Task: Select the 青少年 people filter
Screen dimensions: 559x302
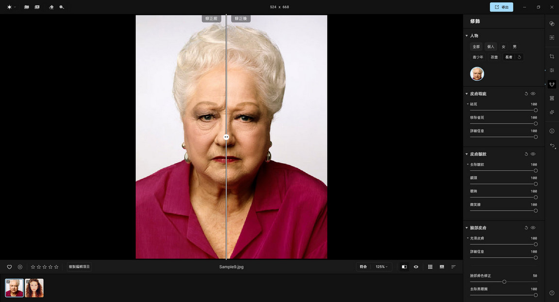Action: click(478, 57)
